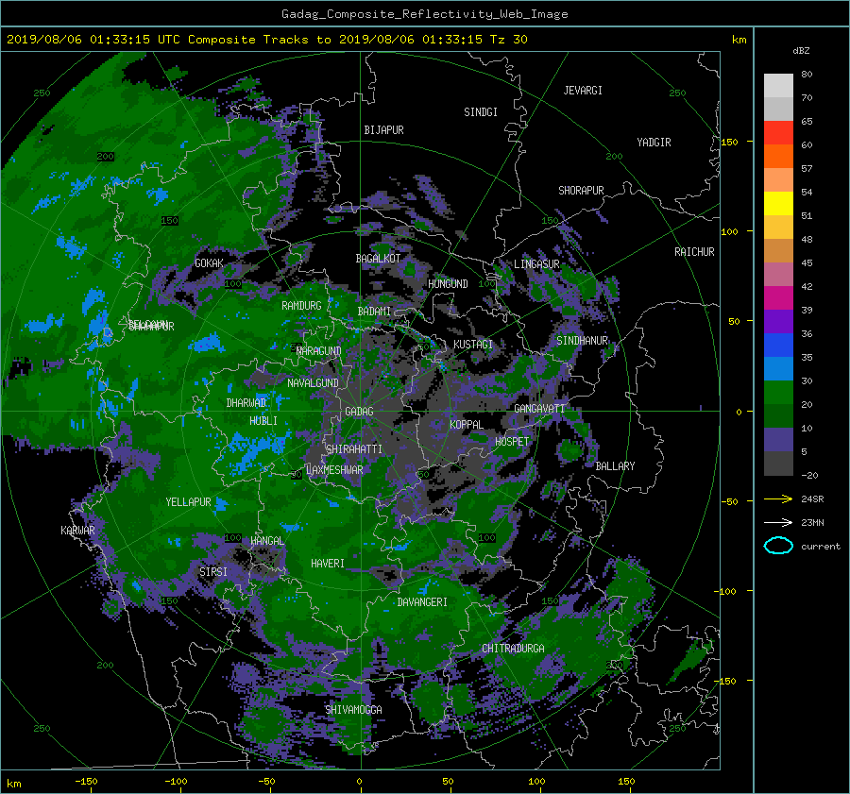Click the 35 dBZ light blue swatch
This screenshot has height=794, width=850.
(x=778, y=369)
